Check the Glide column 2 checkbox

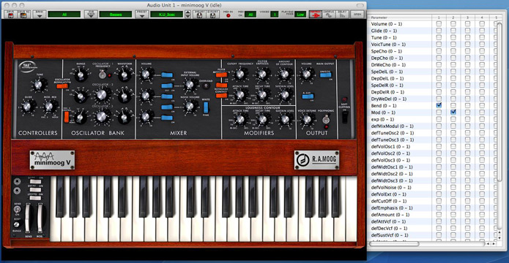pyautogui.click(x=453, y=31)
